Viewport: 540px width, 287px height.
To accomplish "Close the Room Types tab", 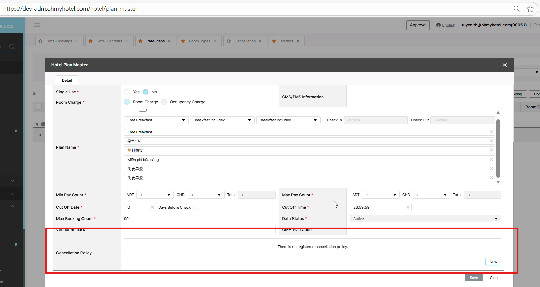I will pos(215,41).
